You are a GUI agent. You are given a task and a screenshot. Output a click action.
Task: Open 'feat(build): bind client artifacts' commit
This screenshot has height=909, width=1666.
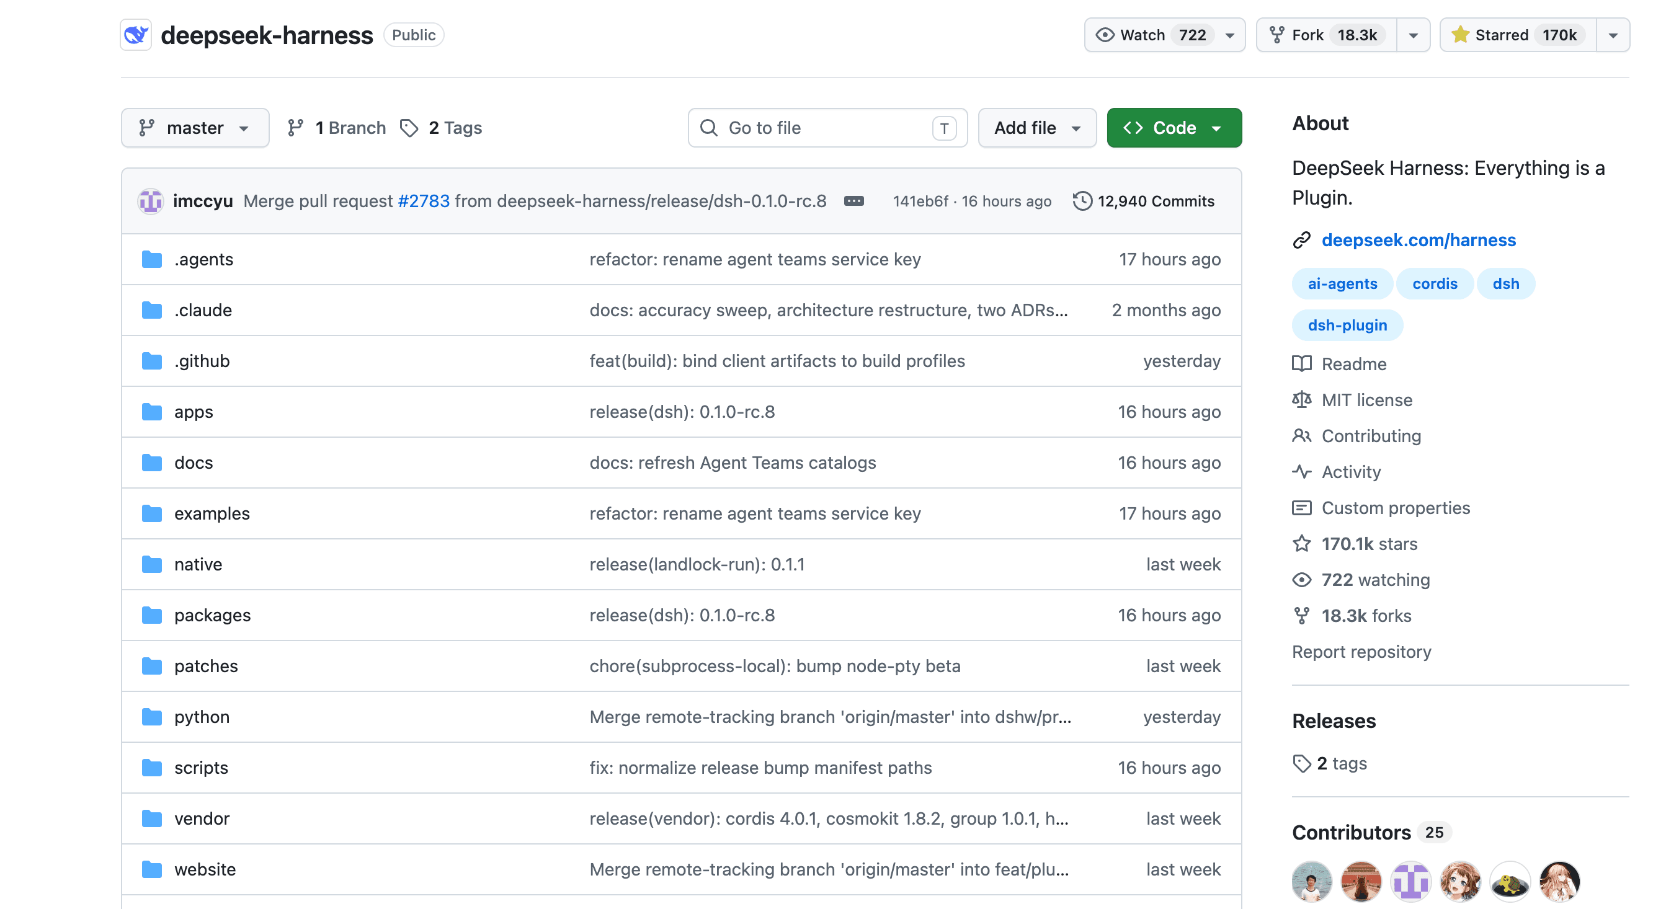click(x=777, y=361)
